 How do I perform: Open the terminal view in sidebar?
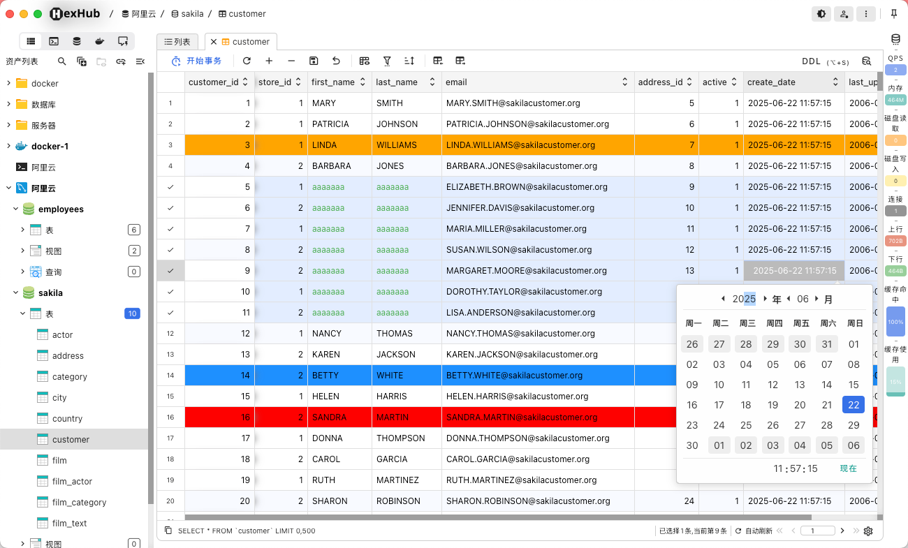tap(54, 41)
